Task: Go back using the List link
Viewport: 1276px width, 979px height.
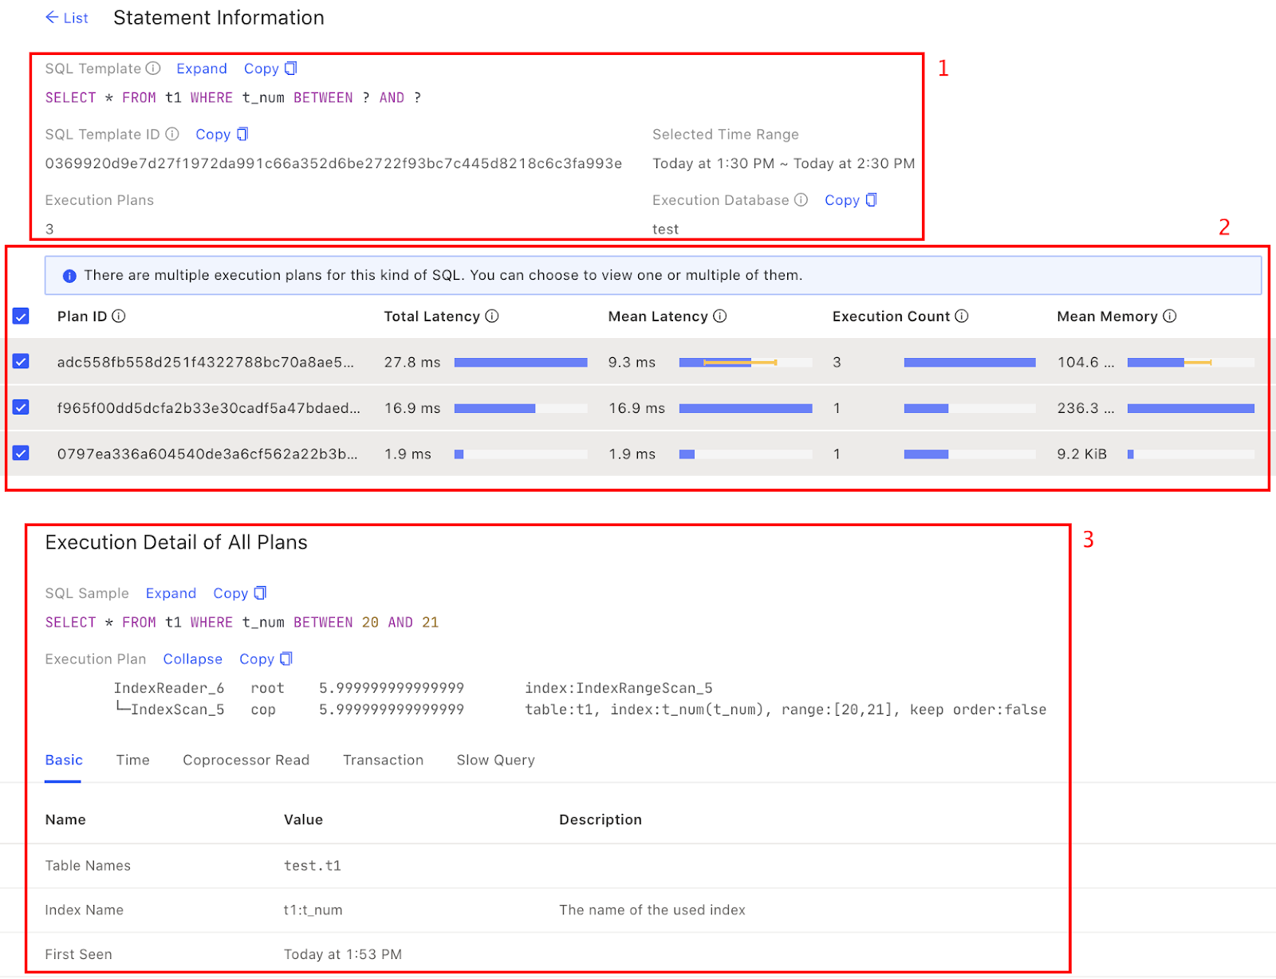Action: 67,18
